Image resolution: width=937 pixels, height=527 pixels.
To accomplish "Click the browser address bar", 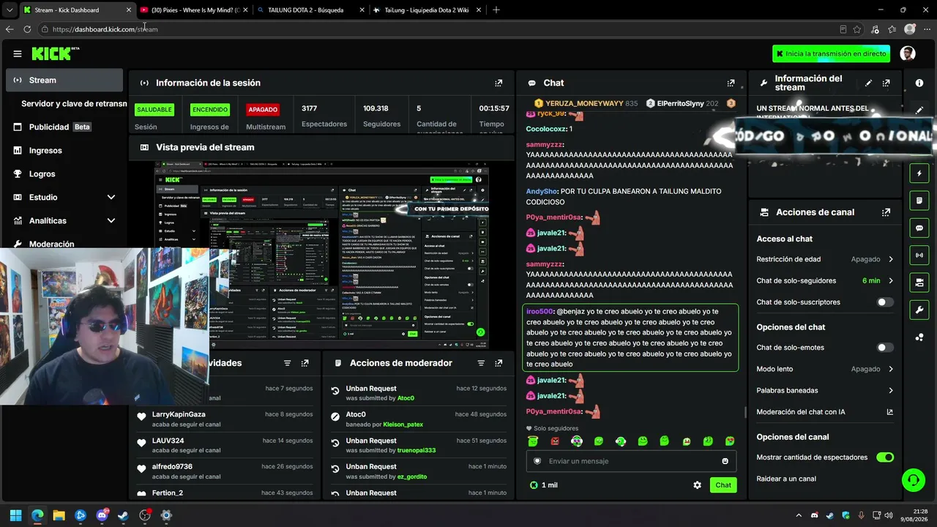I will 439,29.
